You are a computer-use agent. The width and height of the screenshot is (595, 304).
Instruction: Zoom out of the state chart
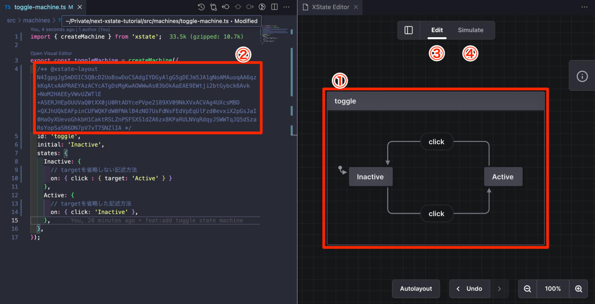[528, 289]
